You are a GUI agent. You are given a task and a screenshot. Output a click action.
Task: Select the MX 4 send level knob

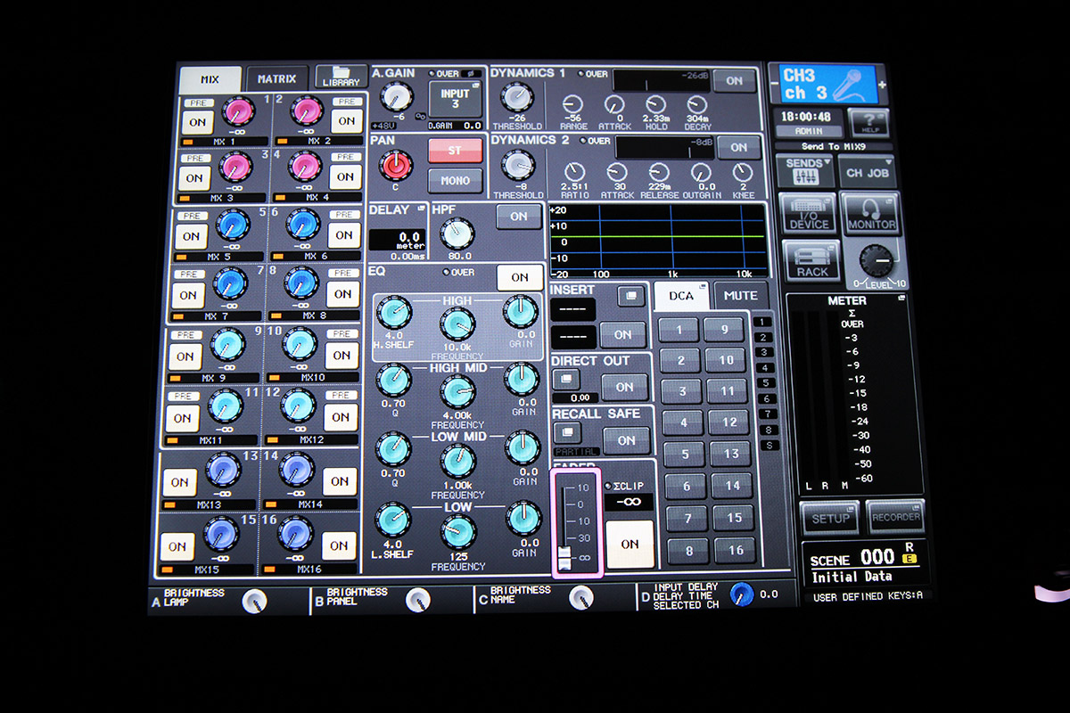[x=305, y=166]
